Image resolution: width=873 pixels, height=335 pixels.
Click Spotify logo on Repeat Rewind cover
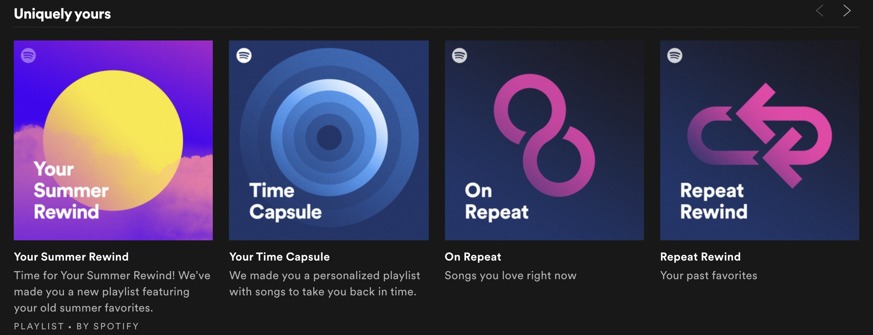(x=675, y=55)
